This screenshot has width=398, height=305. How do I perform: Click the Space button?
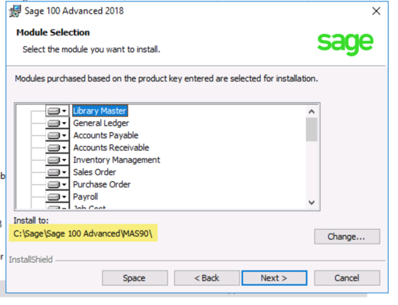[x=135, y=278]
